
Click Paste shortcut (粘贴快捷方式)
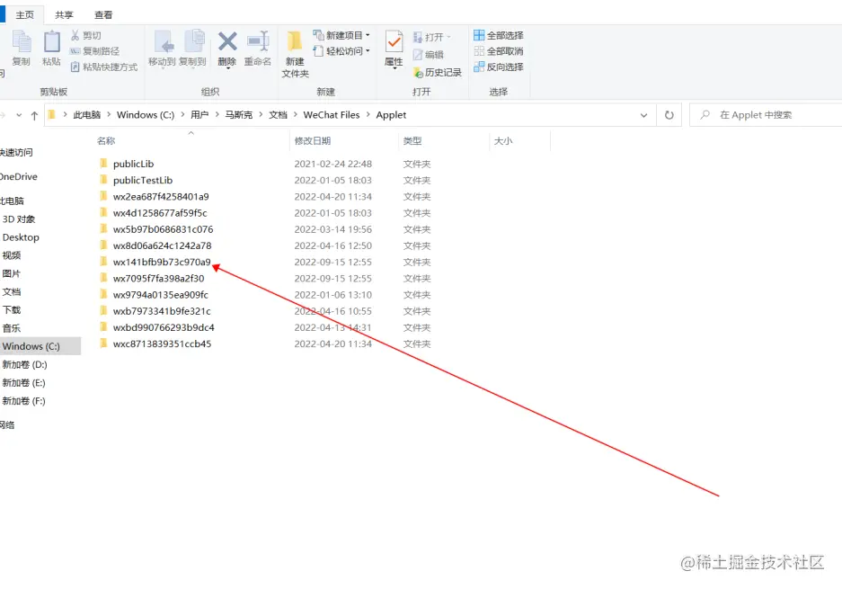pos(103,67)
